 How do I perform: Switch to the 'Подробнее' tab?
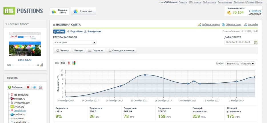coord(75,32)
